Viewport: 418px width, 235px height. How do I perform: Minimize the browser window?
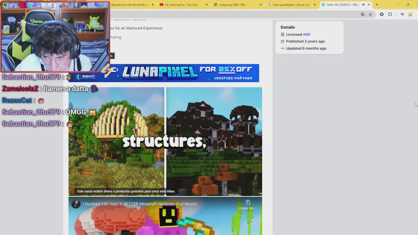pyautogui.click(x=397, y=5)
